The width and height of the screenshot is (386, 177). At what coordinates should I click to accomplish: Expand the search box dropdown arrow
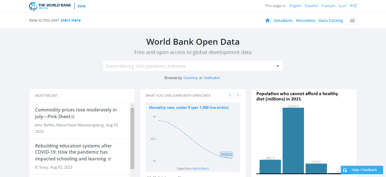(x=277, y=66)
